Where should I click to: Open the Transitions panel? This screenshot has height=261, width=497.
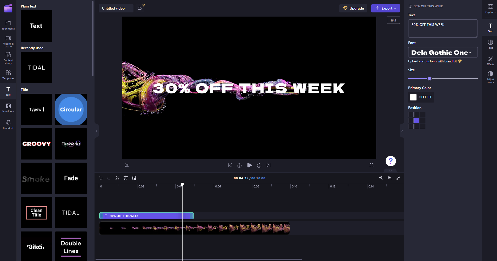click(8, 107)
